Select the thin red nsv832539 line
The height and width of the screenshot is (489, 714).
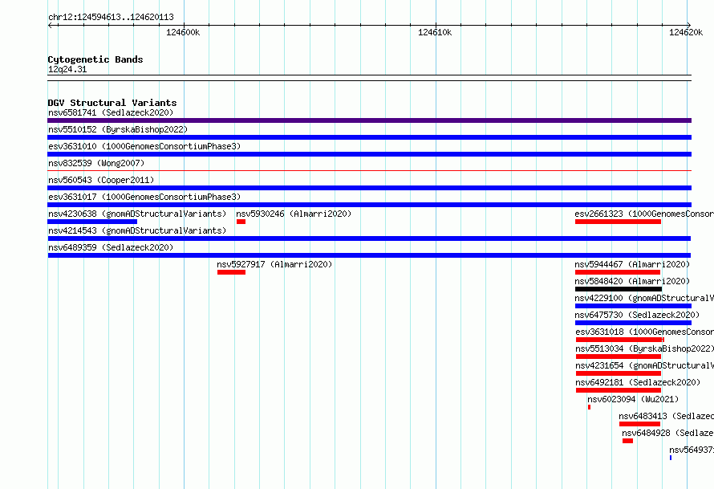(369, 171)
